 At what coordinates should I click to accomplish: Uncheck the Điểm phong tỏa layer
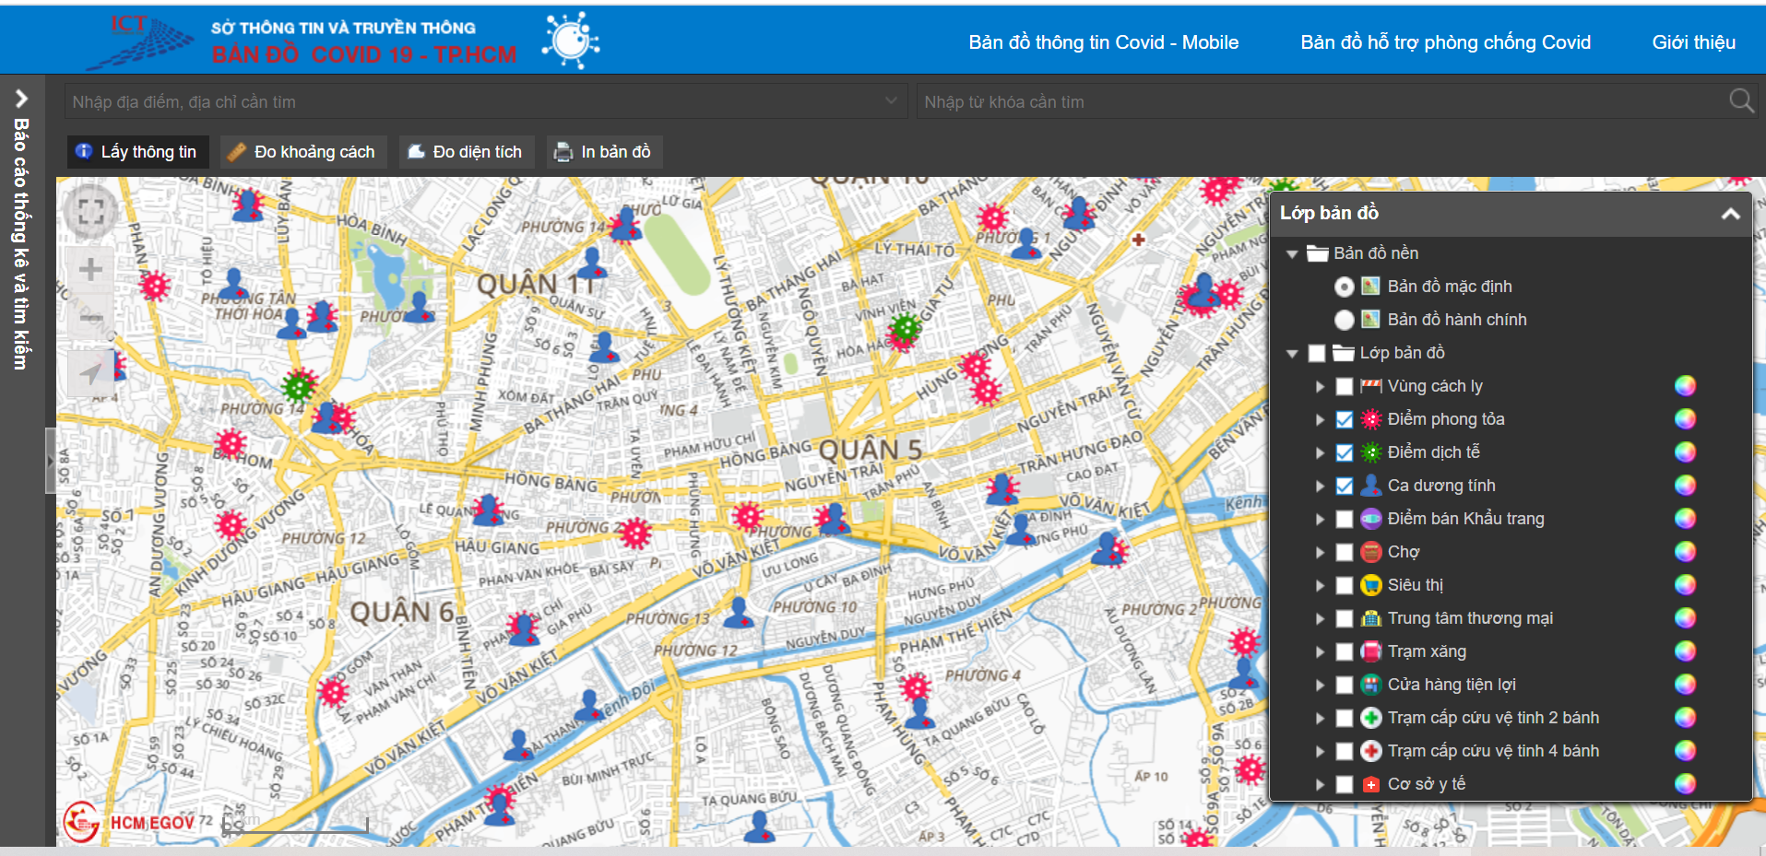point(1345,419)
